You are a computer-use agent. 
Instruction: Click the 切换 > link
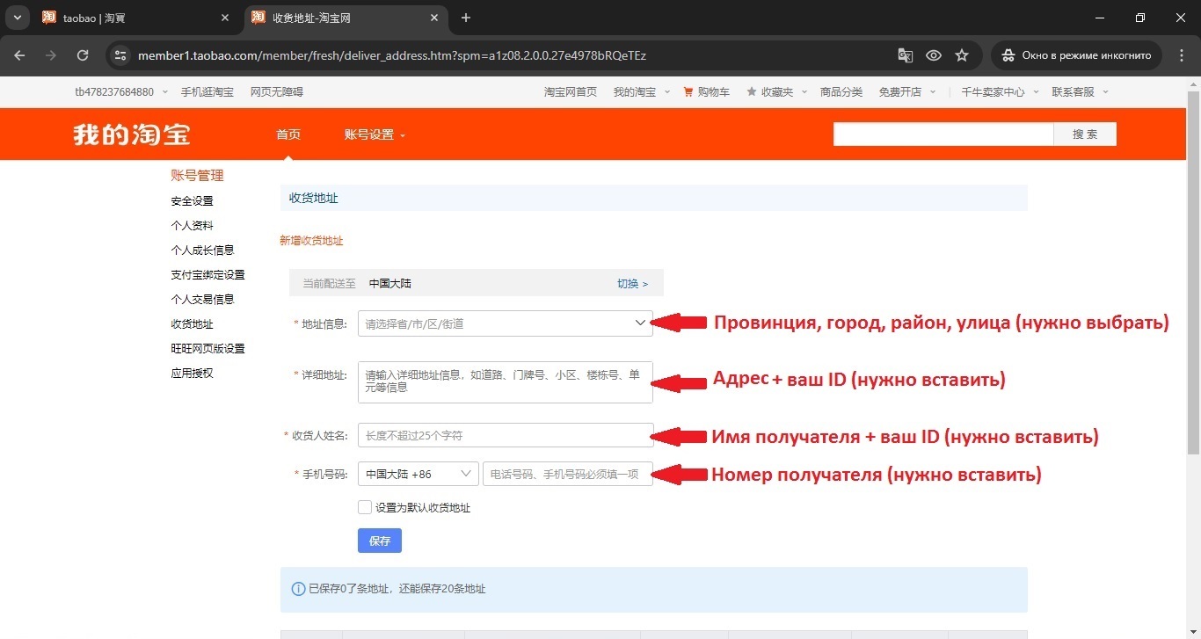632,283
